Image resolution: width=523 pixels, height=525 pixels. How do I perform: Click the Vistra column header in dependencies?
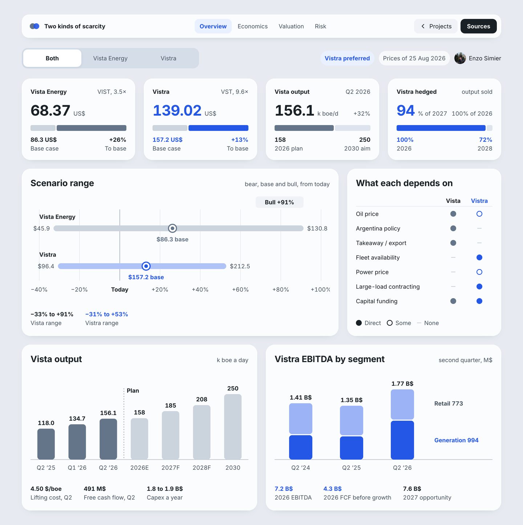pos(479,201)
